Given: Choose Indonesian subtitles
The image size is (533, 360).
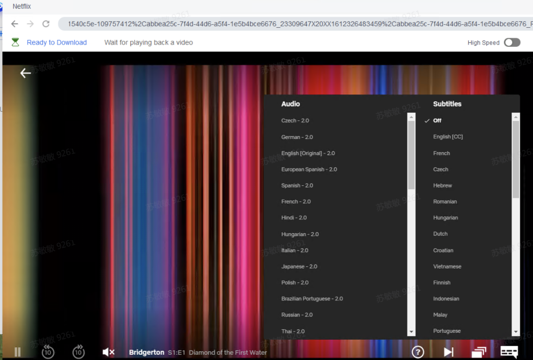Looking at the screenshot, I should pos(446,299).
